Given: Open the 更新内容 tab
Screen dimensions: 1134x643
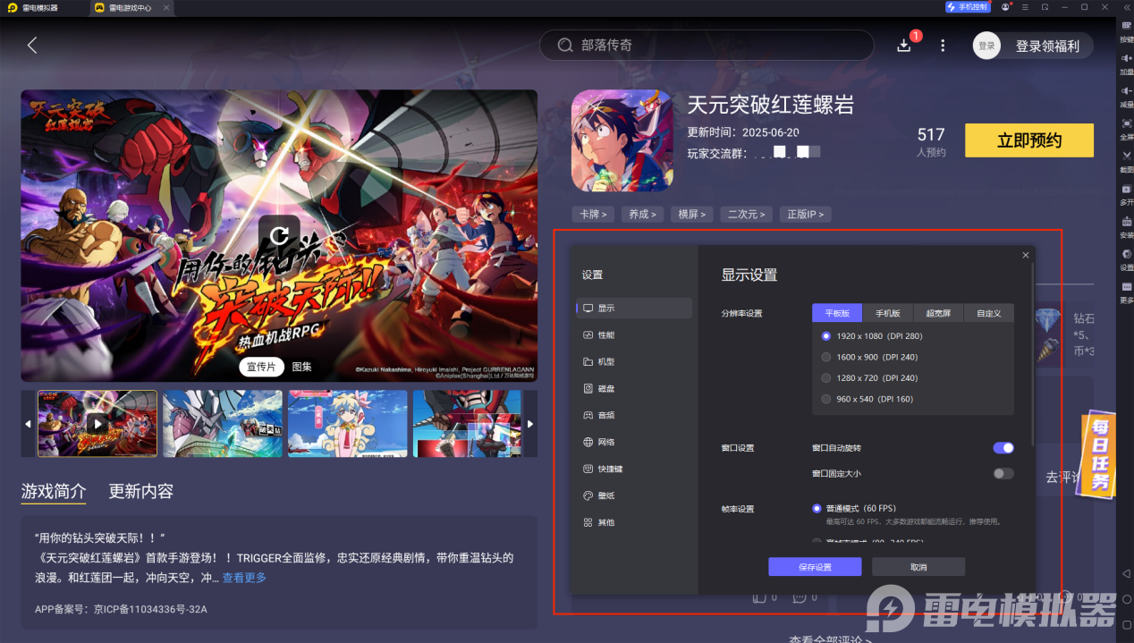Looking at the screenshot, I should coord(141,491).
